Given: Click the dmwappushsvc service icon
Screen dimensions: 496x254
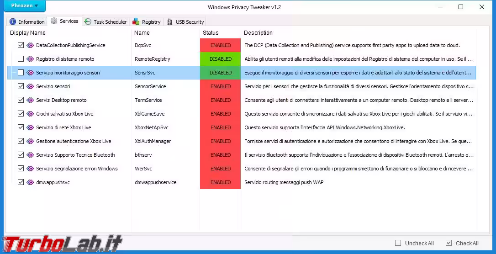Looking at the screenshot, I should tap(31, 182).
